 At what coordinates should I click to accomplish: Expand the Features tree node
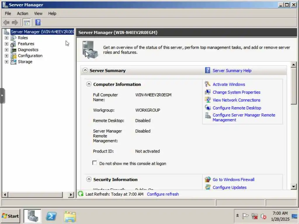tap(6, 44)
